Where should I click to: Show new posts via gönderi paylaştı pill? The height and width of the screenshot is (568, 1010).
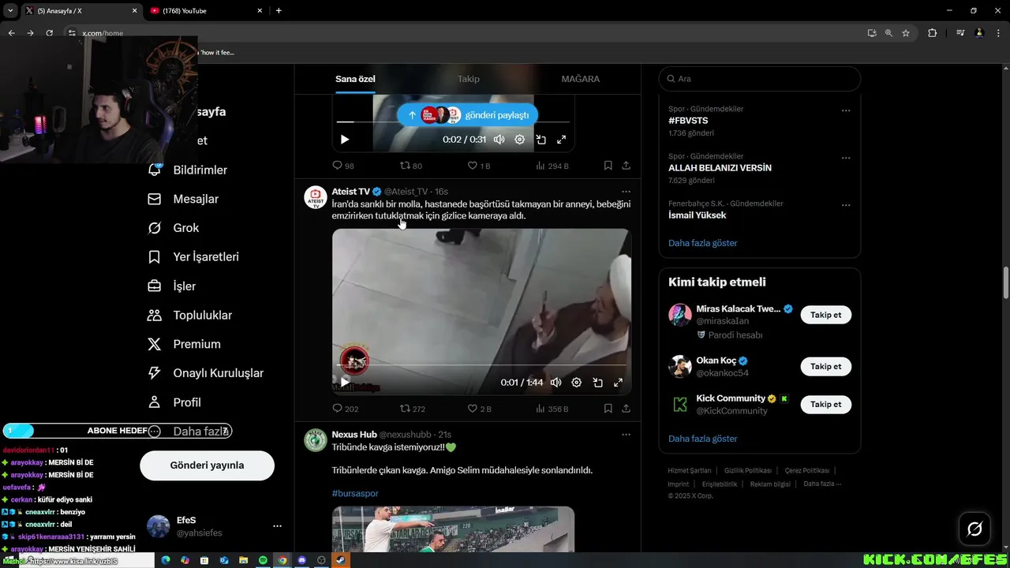[x=467, y=115]
